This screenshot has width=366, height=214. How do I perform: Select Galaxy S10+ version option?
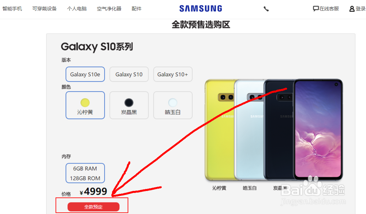(x=173, y=74)
